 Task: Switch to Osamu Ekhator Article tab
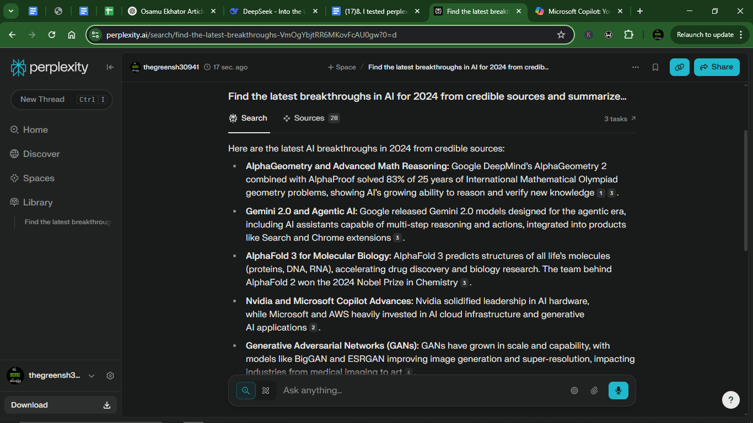click(x=172, y=11)
